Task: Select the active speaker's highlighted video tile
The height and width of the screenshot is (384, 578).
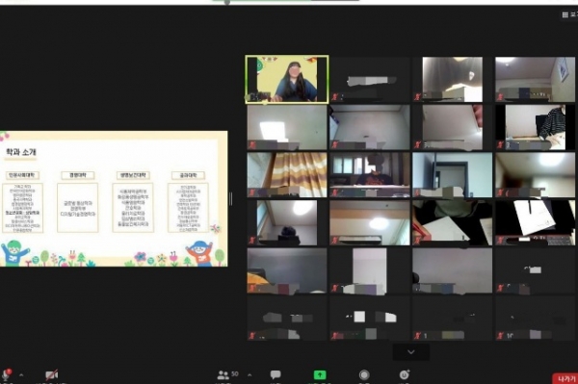Action: pos(287,79)
